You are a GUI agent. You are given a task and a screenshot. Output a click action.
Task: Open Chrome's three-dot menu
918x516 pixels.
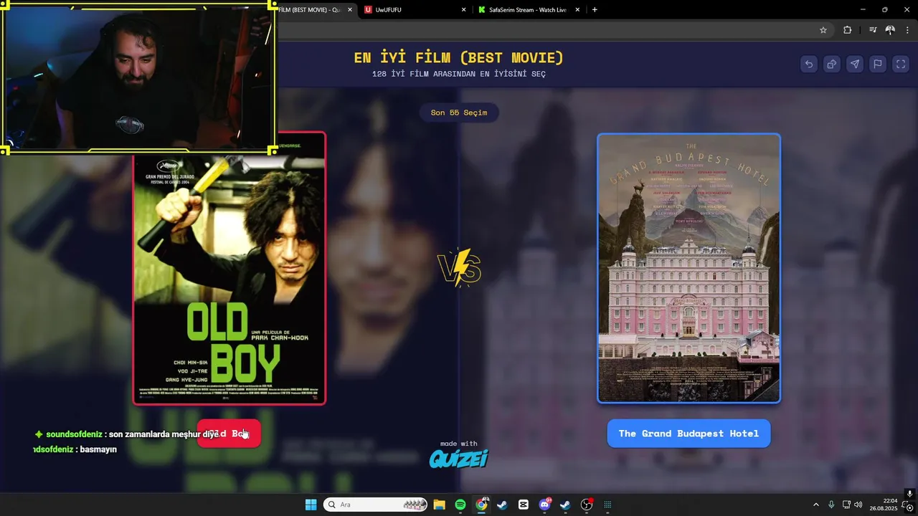908,30
